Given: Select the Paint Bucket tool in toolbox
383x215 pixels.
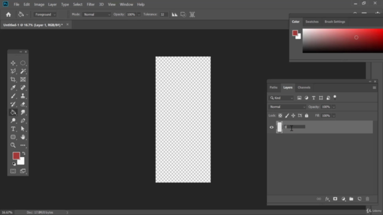Looking at the screenshot, I should (x=13, y=112).
